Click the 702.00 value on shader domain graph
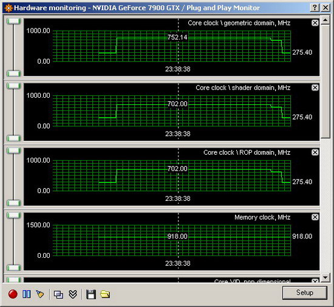 pyautogui.click(x=177, y=104)
